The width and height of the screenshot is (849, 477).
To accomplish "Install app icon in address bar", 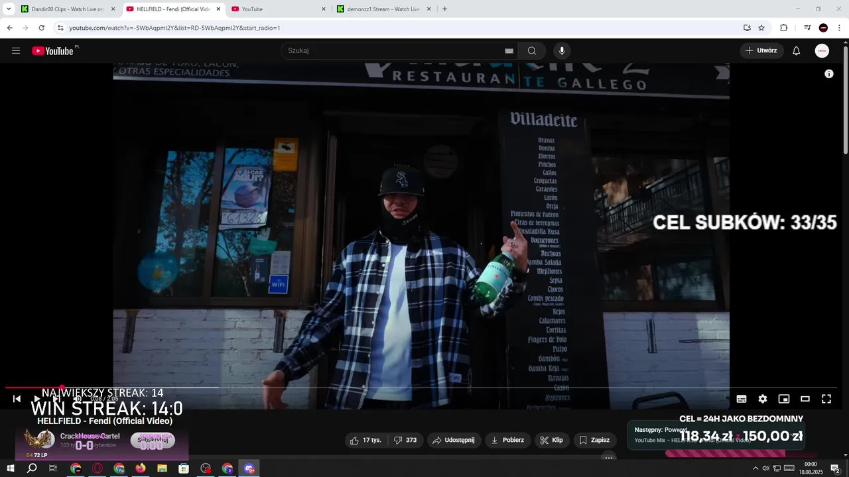I will (747, 28).
